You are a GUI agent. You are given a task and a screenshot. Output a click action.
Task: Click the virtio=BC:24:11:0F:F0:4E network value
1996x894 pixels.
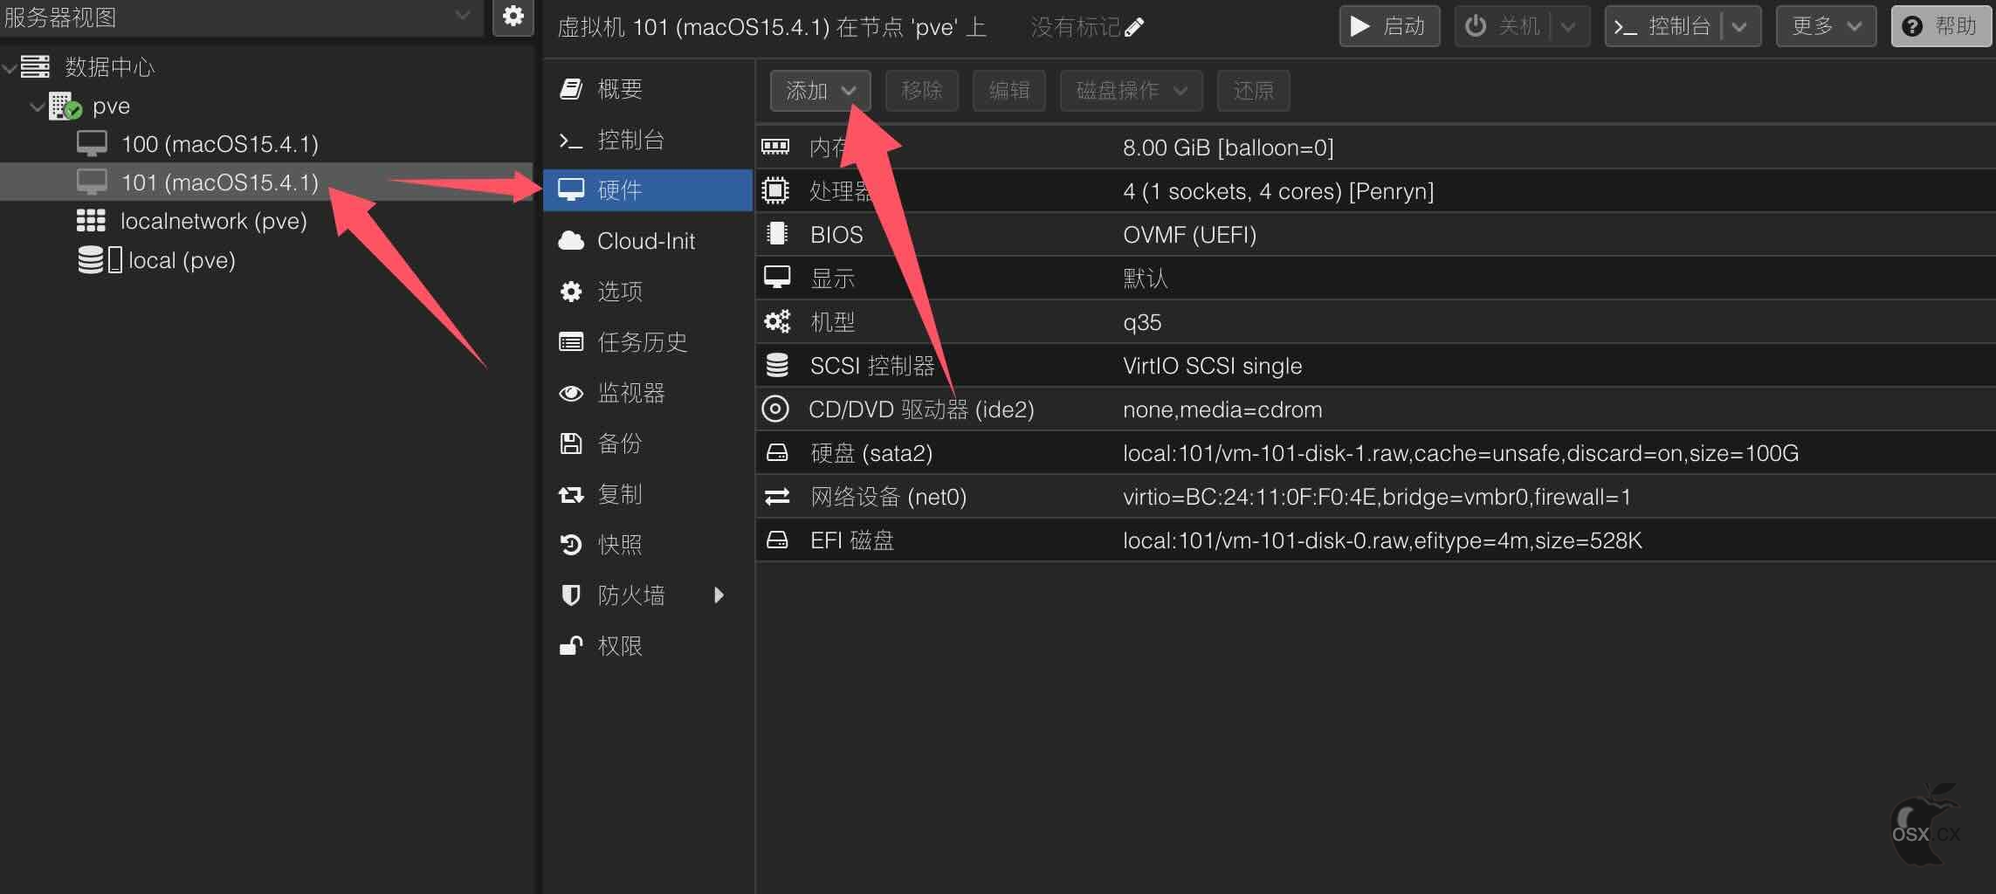pos(1377,497)
